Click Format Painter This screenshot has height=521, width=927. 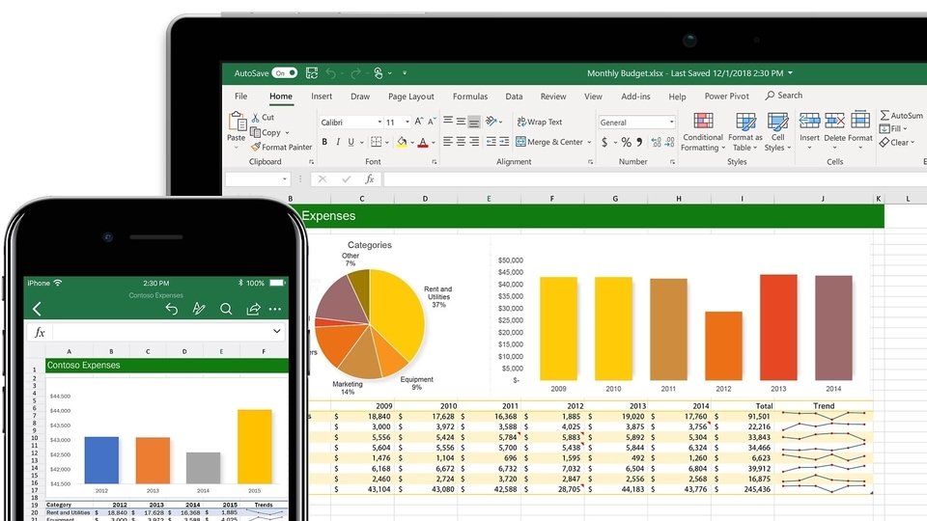pos(281,147)
